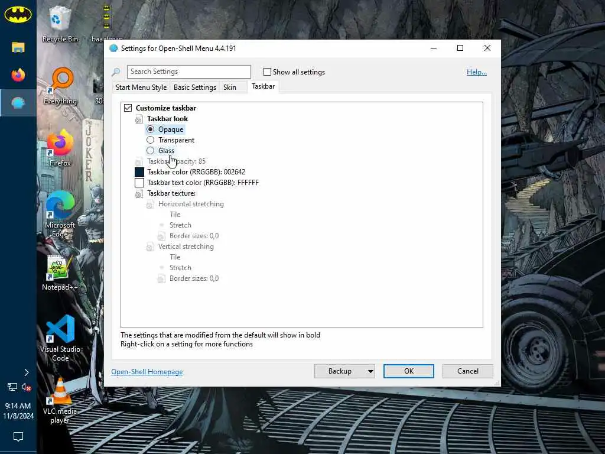Select the Visual Studio Code desktop shortcut
Viewport: 605px width, 454px height.
tap(60, 339)
